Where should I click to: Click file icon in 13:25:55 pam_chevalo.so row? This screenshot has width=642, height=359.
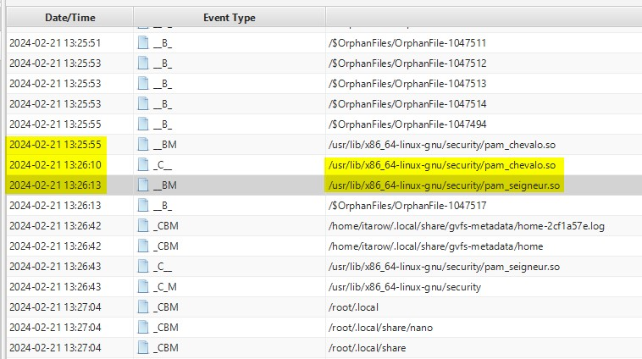(143, 144)
